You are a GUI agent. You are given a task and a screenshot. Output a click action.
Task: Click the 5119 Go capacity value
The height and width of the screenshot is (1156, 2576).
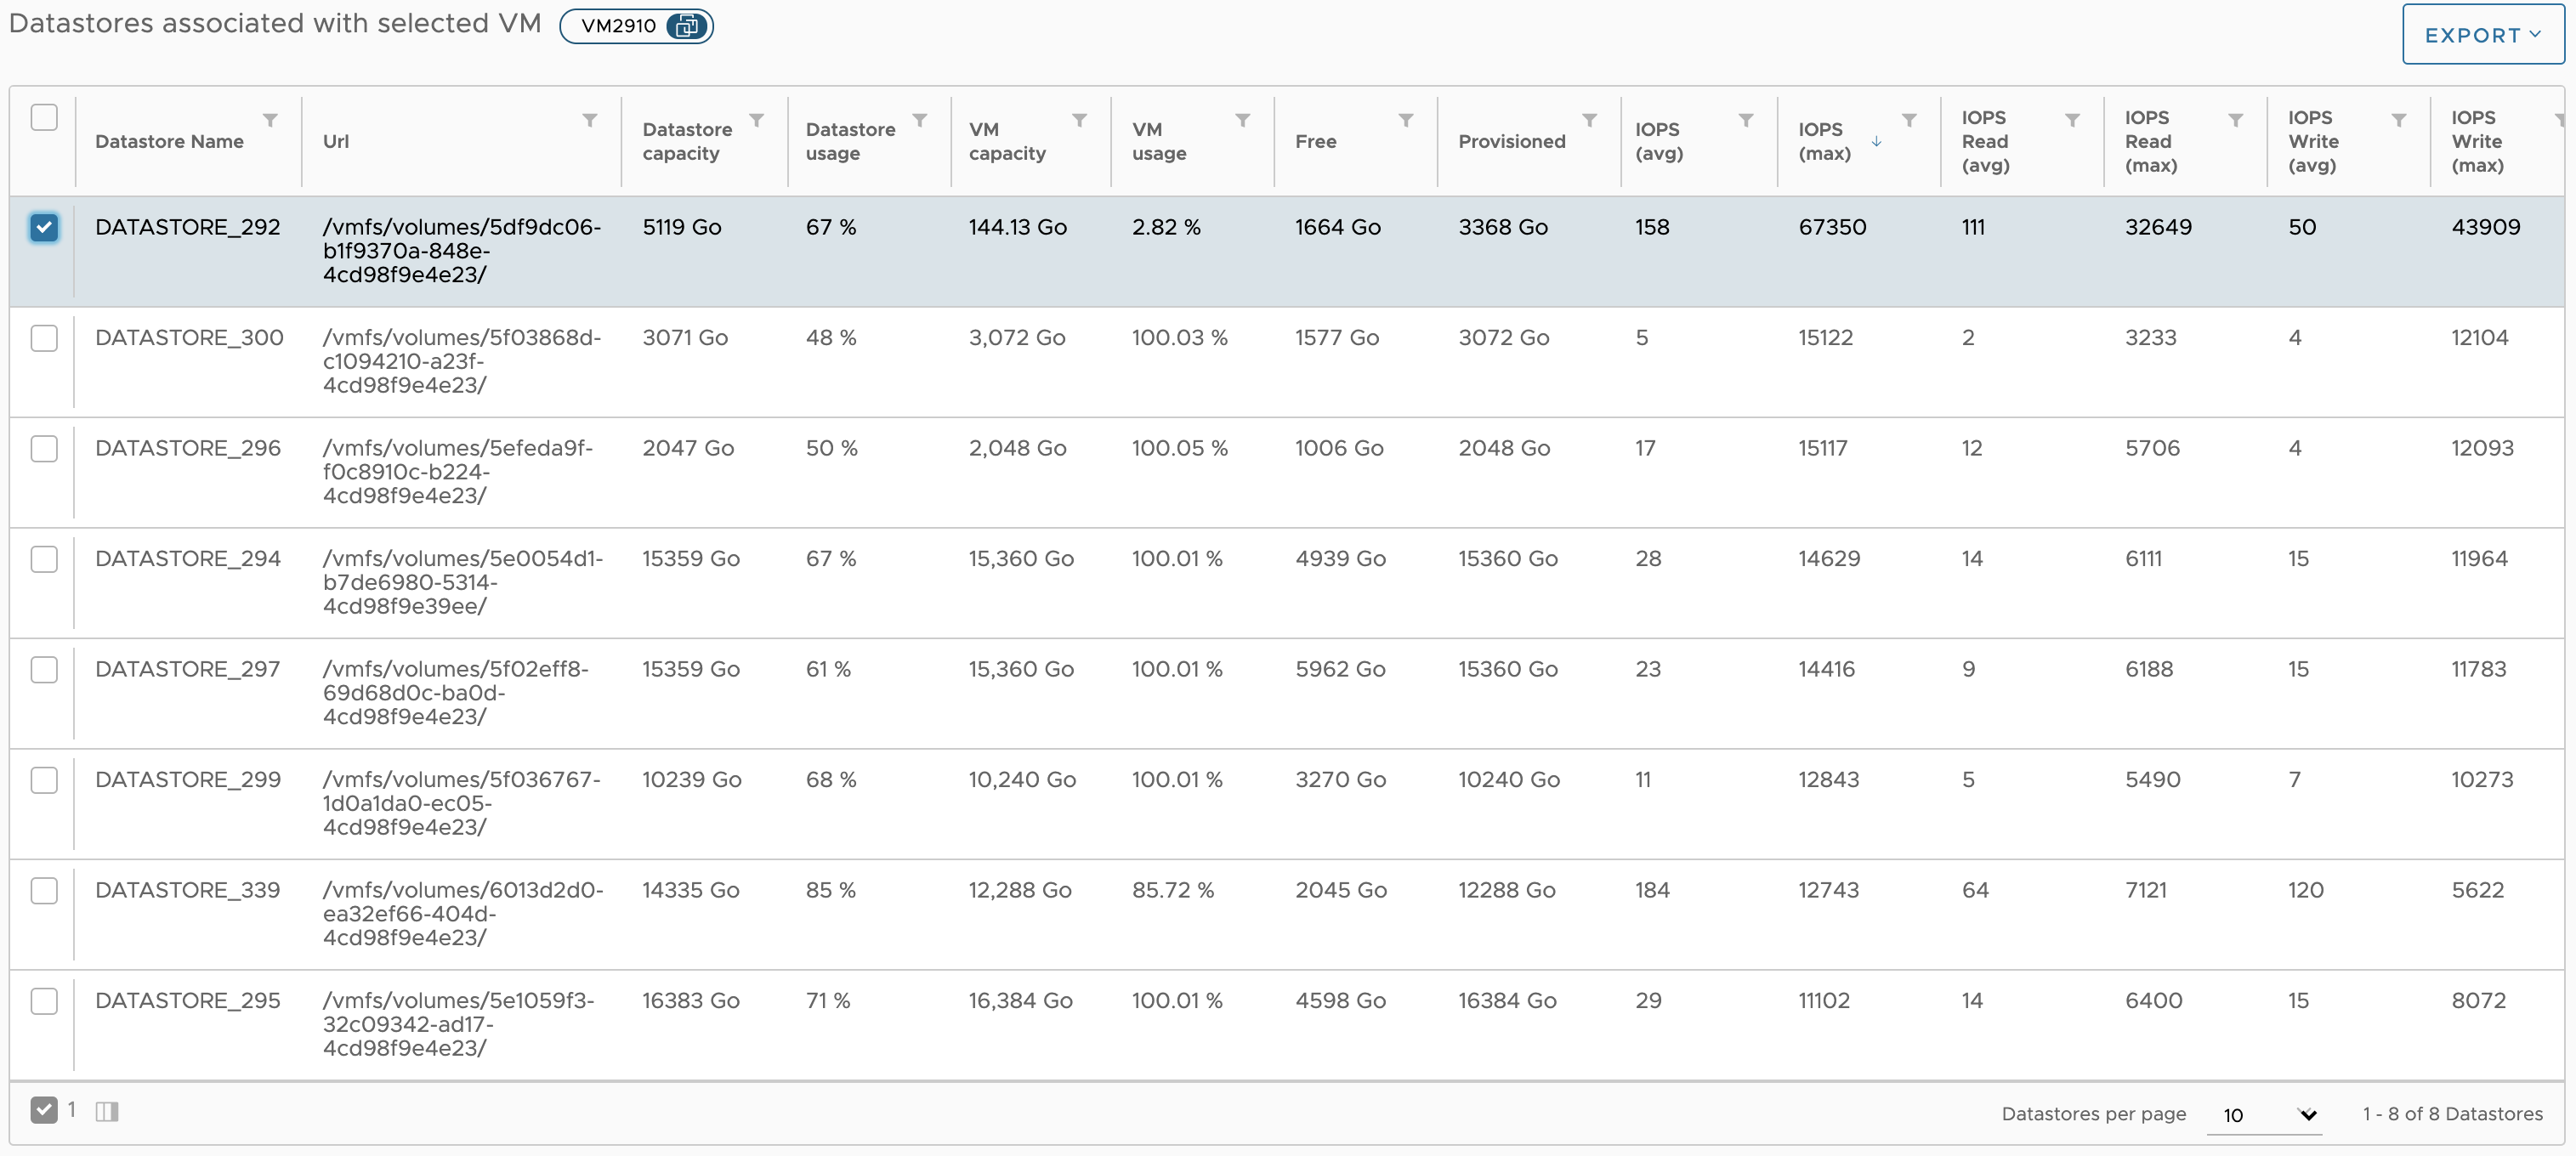(682, 227)
